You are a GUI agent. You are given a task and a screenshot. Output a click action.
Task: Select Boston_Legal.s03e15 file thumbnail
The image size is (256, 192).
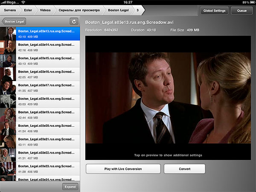click(x=8, y=61)
